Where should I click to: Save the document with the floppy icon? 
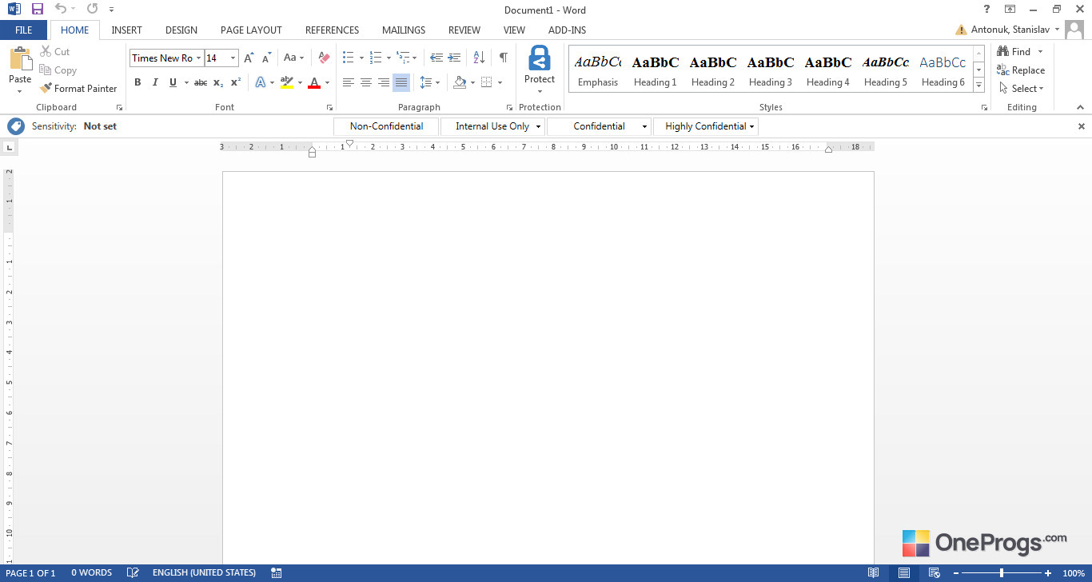tap(37, 10)
